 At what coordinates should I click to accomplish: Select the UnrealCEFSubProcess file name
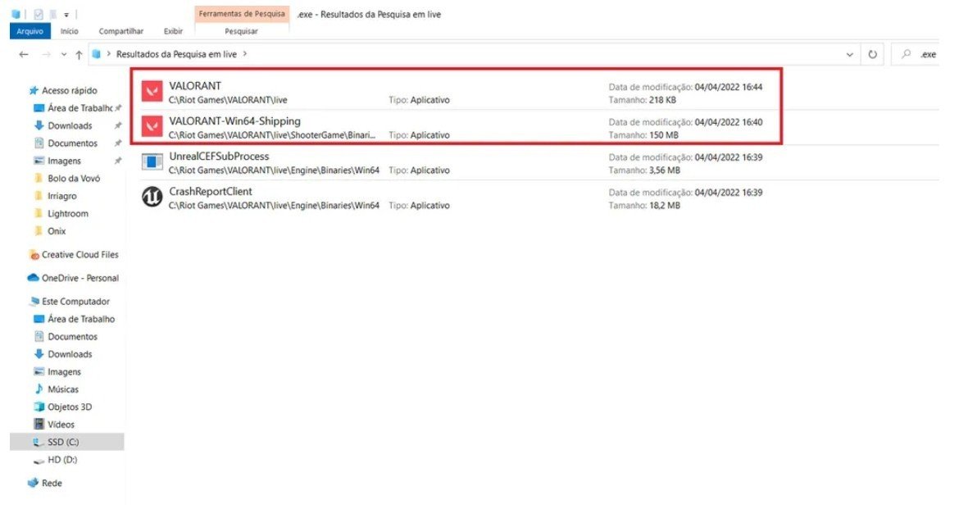click(x=220, y=156)
